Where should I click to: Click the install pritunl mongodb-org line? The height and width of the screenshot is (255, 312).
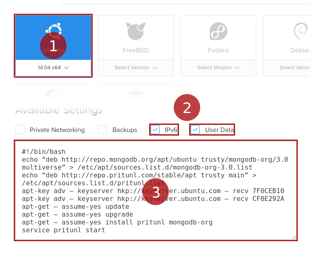coord(117,222)
